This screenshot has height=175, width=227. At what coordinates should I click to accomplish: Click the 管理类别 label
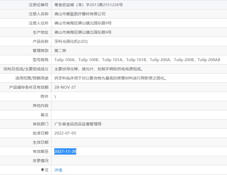pos(41,51)
